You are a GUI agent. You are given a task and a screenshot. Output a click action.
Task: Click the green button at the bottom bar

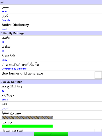51,134
